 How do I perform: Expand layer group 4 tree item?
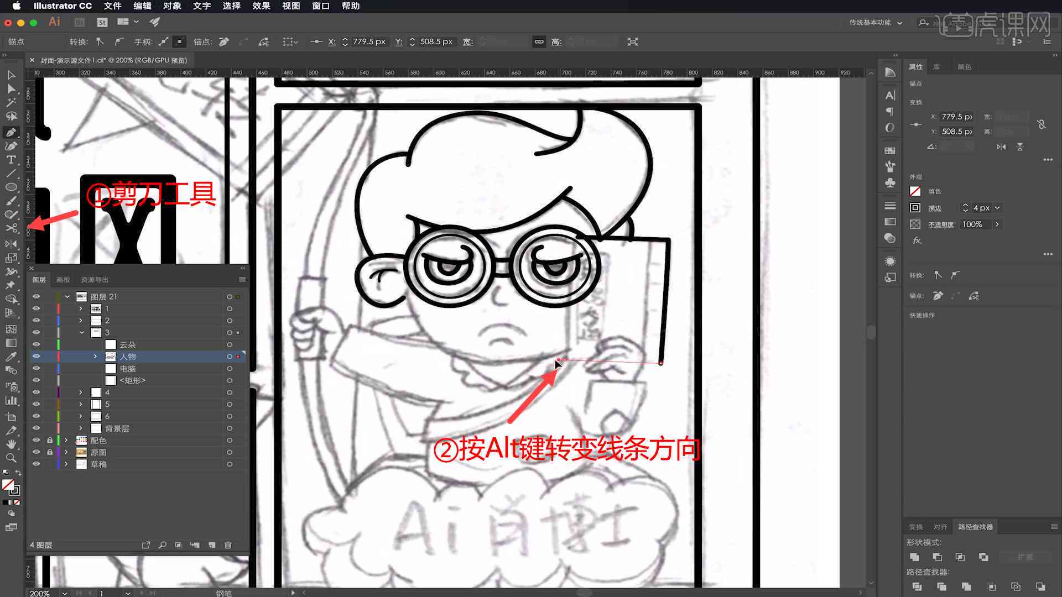click(x=80, y=392)
